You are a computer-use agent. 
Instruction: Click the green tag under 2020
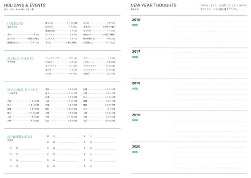pos(135,152)
